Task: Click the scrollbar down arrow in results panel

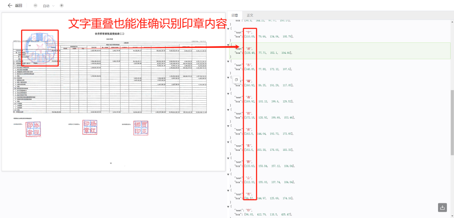Action: tap(452, 216)
